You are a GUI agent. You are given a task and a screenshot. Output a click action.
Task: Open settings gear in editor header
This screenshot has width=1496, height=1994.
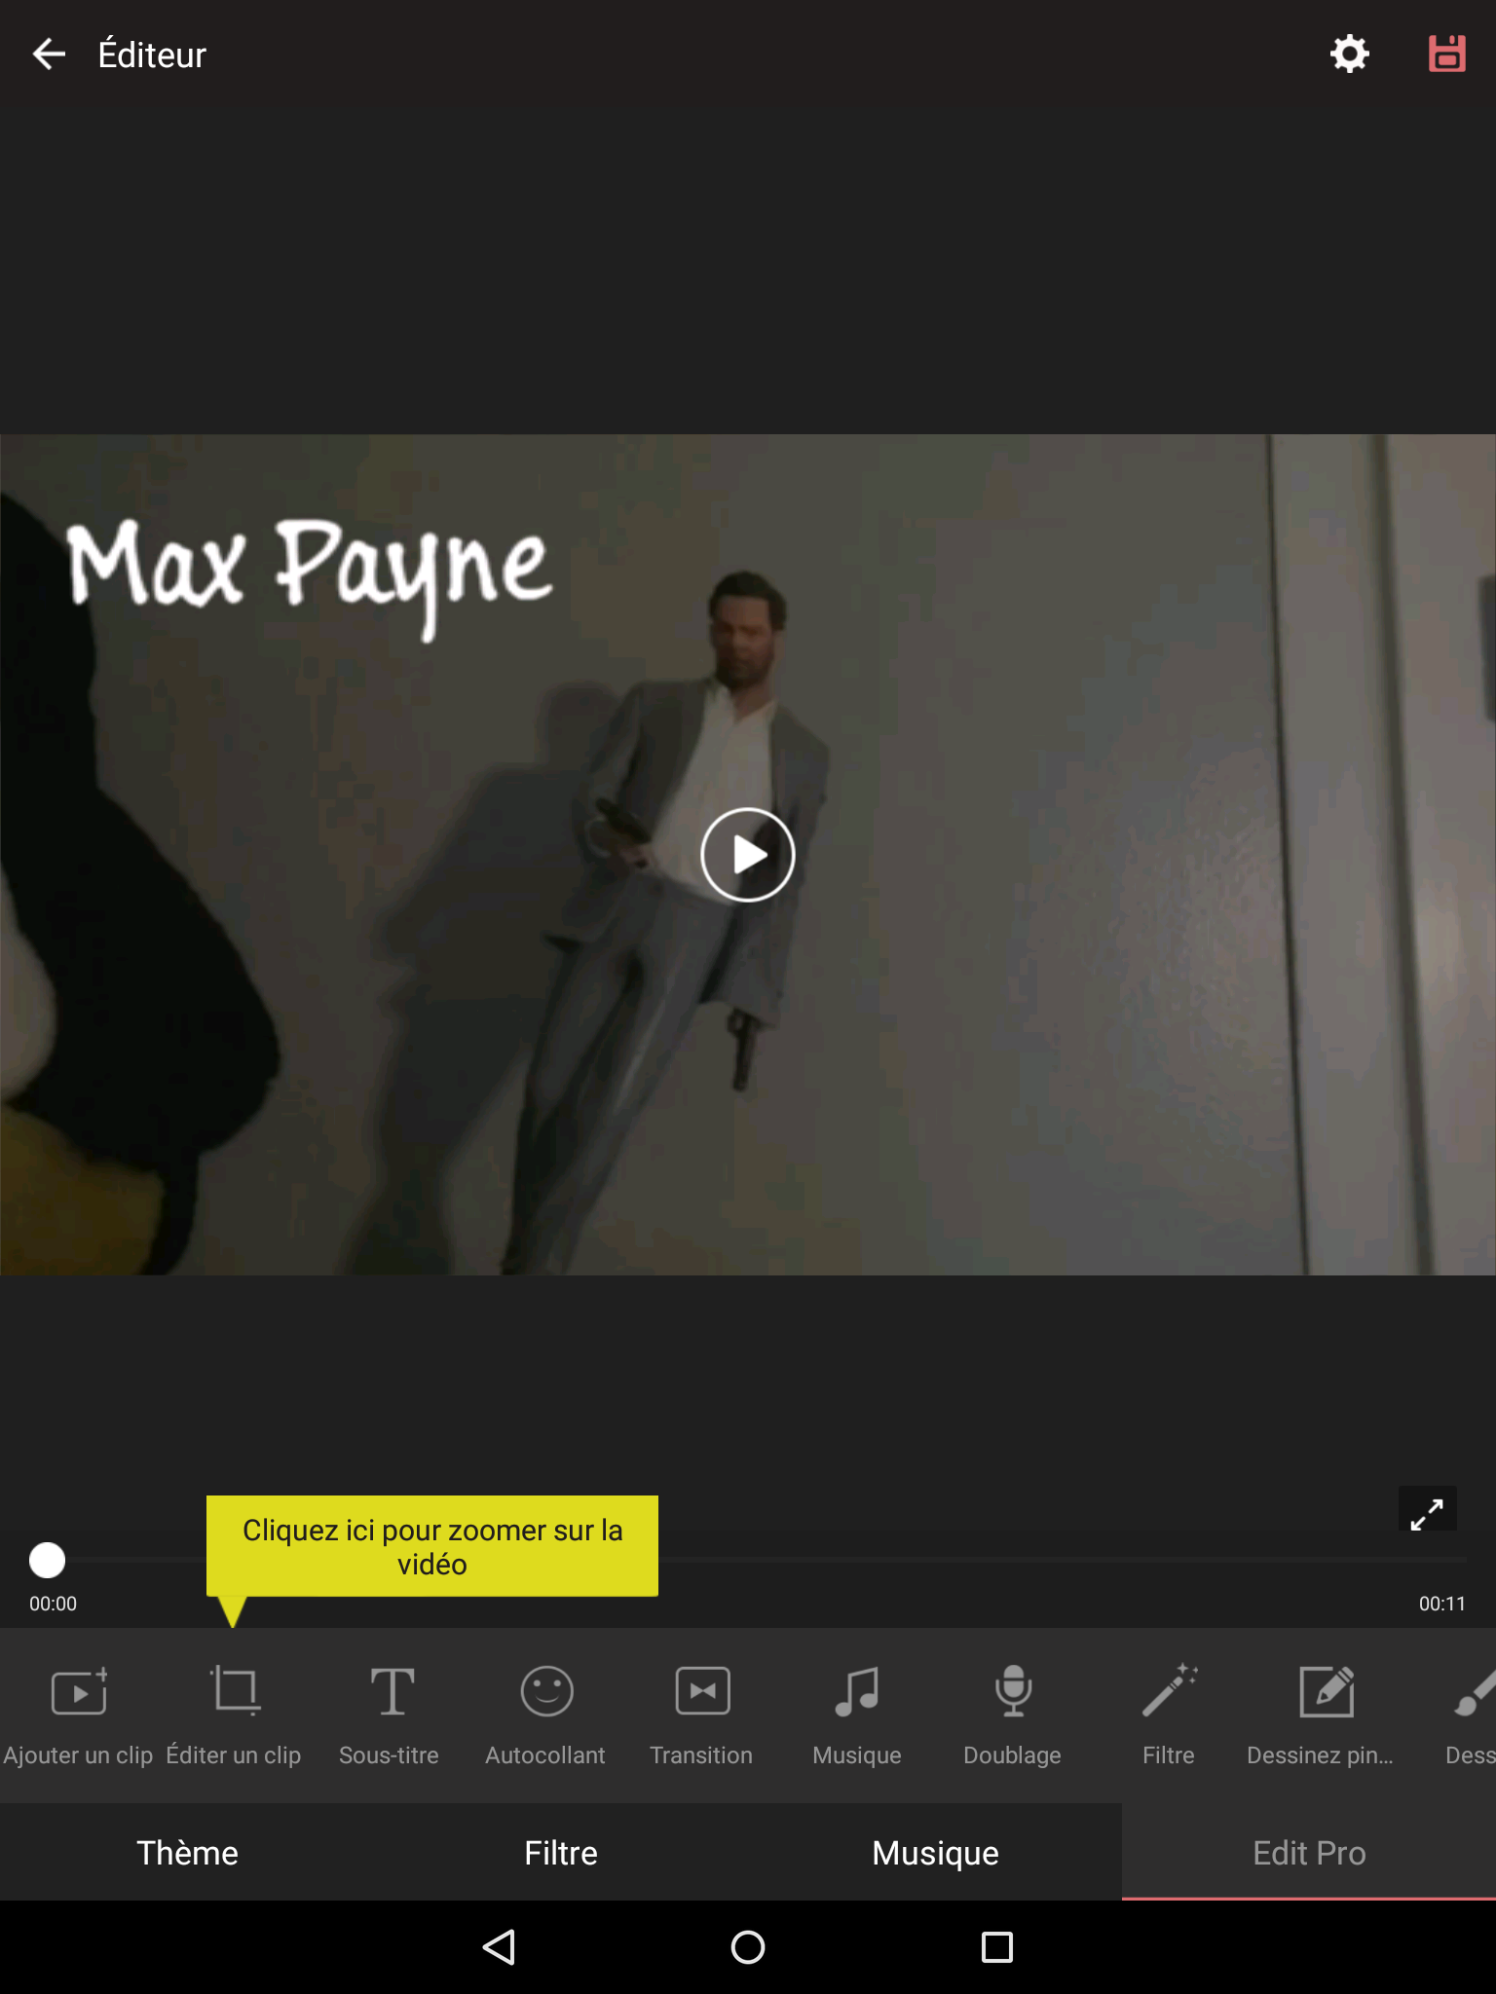(x=1350, y=55)
